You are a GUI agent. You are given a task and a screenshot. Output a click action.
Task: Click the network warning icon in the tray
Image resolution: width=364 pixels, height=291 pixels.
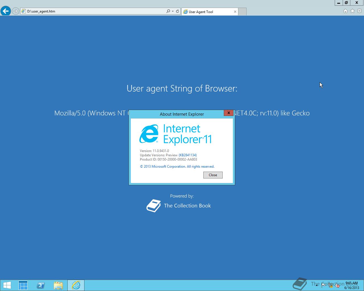pos(330,285)
